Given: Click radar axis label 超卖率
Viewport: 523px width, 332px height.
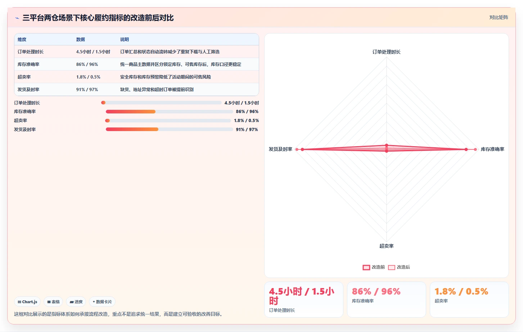Looking at the screenshot, I should 387,246.
